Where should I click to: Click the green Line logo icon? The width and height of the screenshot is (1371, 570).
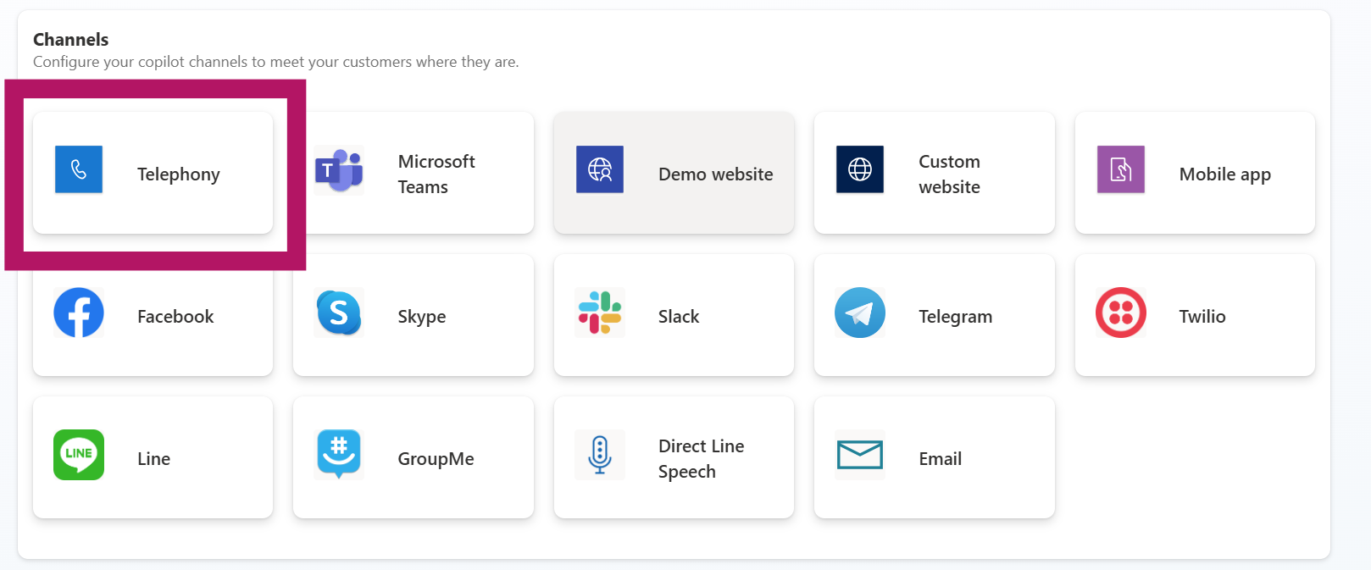point(79,455)
